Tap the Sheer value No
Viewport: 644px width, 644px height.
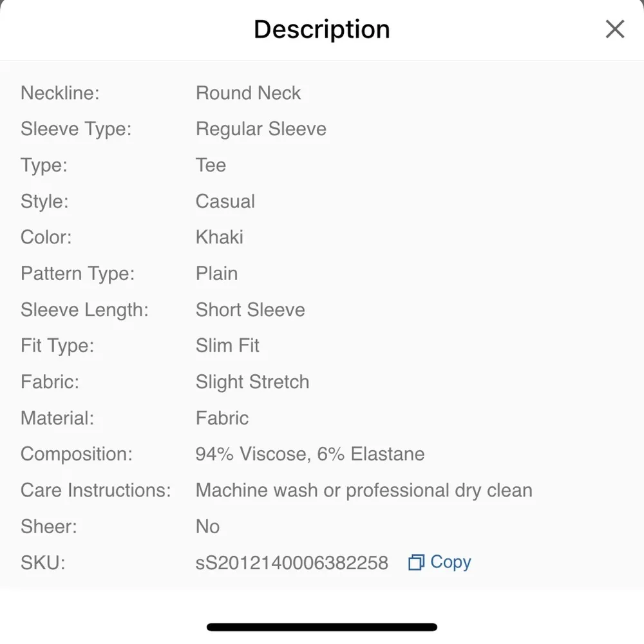[207, 526]
